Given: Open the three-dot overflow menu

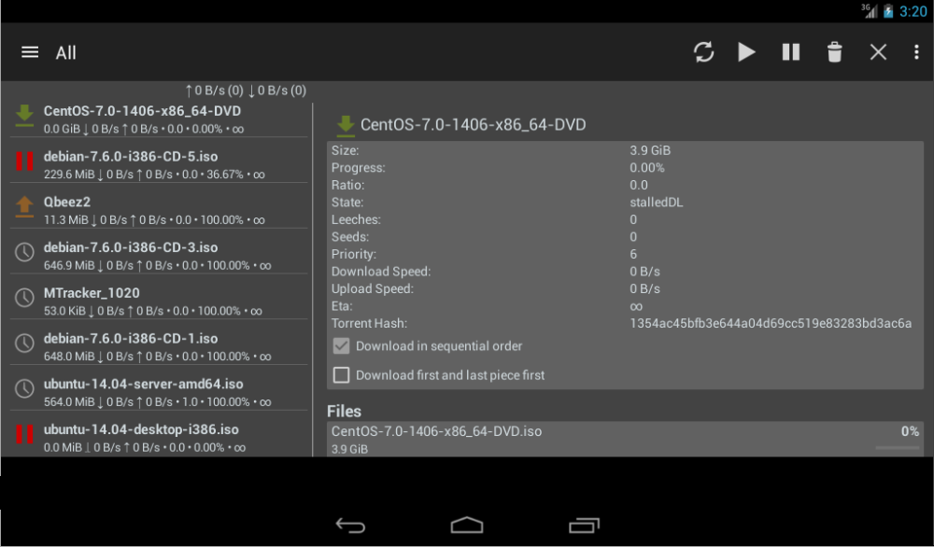Looking at the screenshot, I should point(916,52).
